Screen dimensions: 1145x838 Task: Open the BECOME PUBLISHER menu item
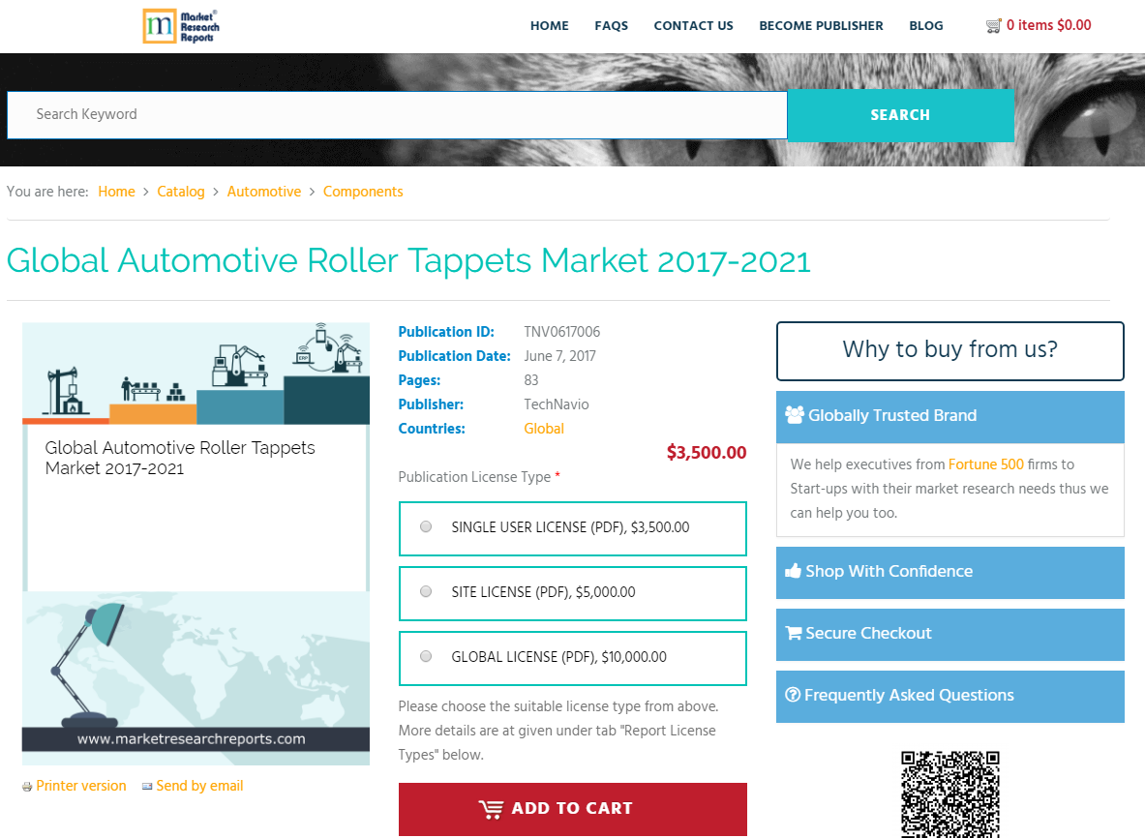click(821, 26)
